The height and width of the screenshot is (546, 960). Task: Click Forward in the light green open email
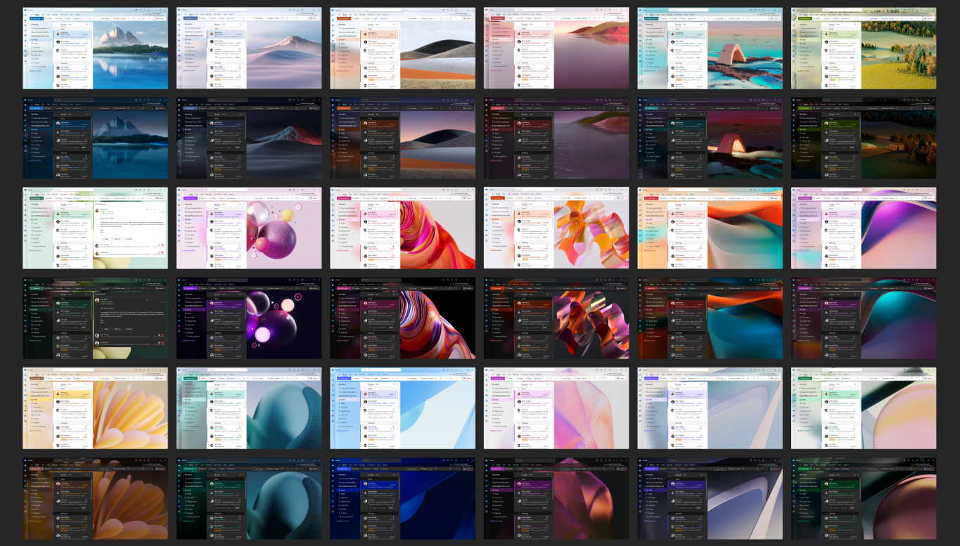coord(128,239)
